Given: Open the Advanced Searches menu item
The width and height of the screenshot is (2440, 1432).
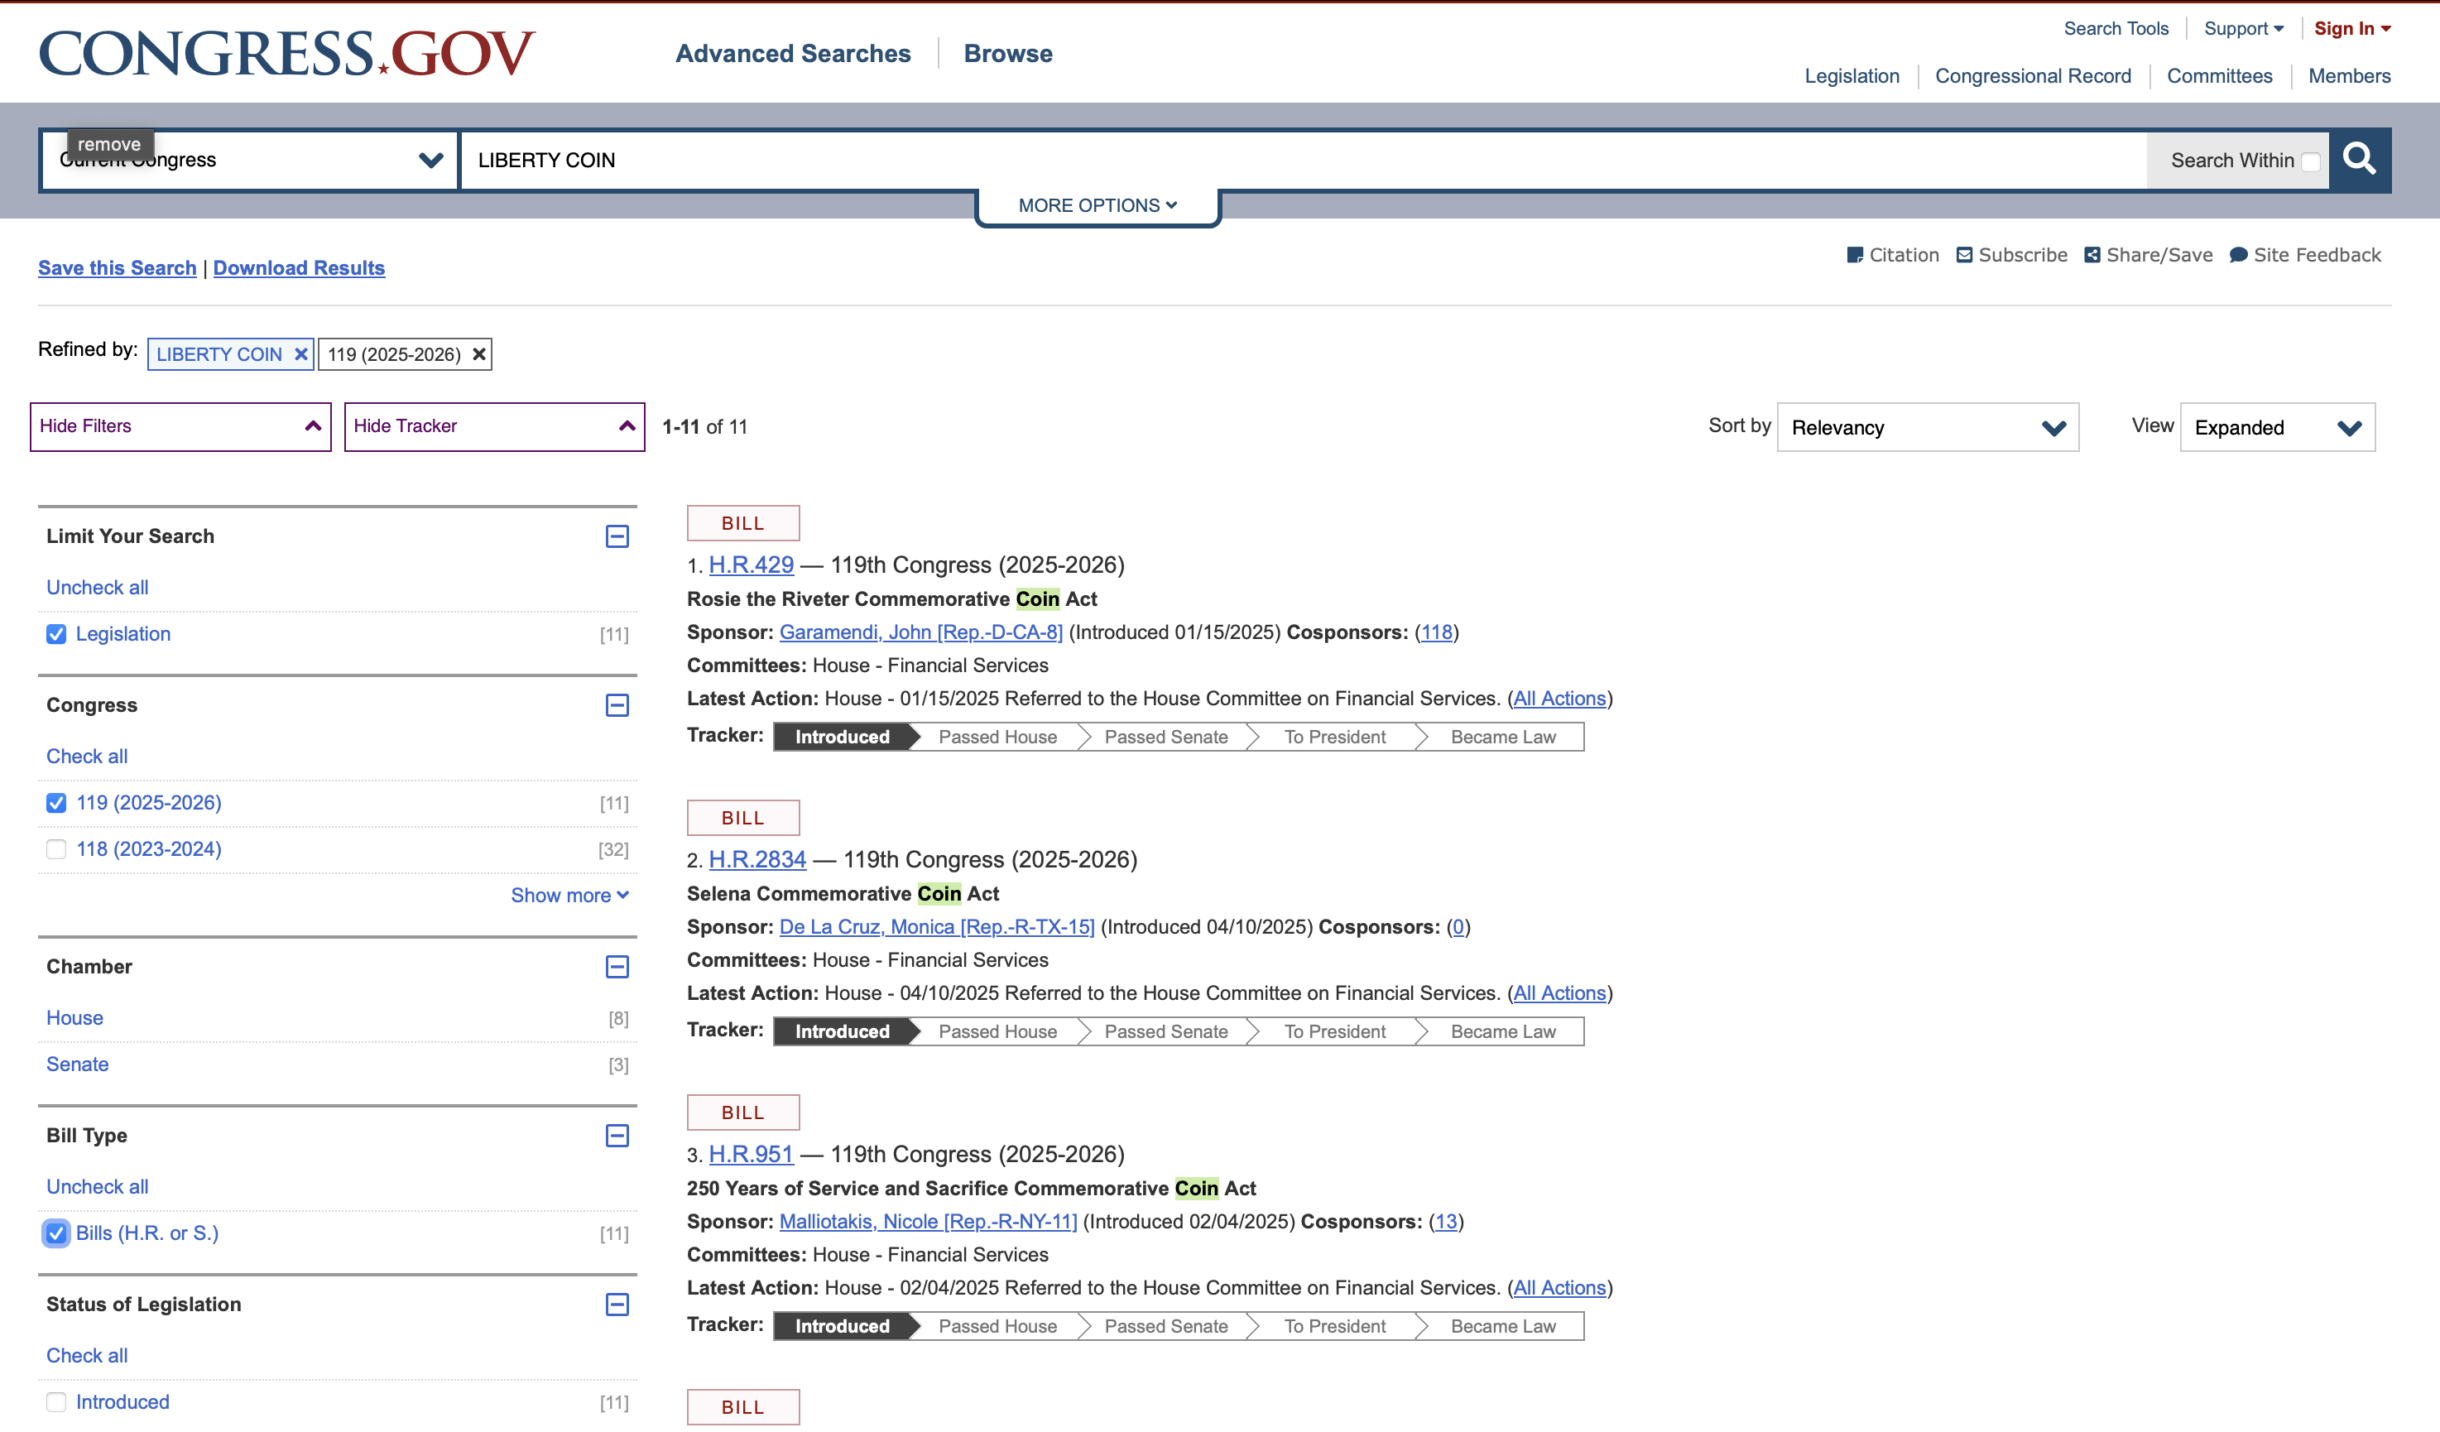Looking at the screenshot, I should click(792, 53).
